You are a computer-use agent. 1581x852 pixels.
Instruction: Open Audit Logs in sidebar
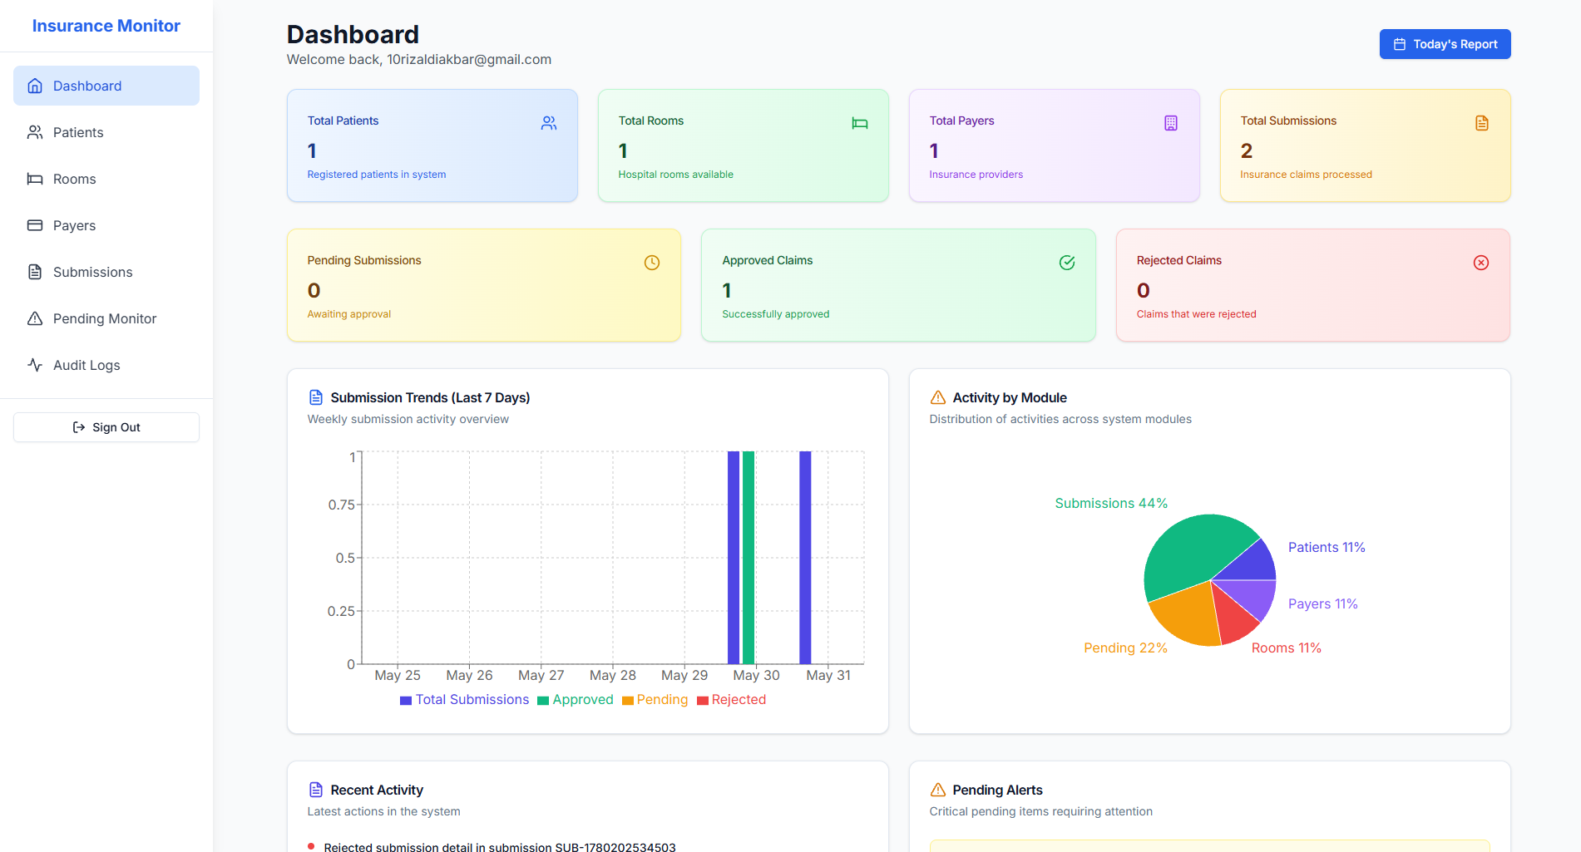(106, 365)
